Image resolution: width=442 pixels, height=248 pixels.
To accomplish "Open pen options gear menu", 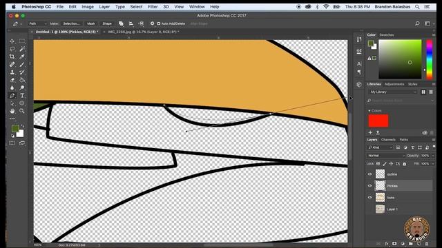I will coord(152,23).
